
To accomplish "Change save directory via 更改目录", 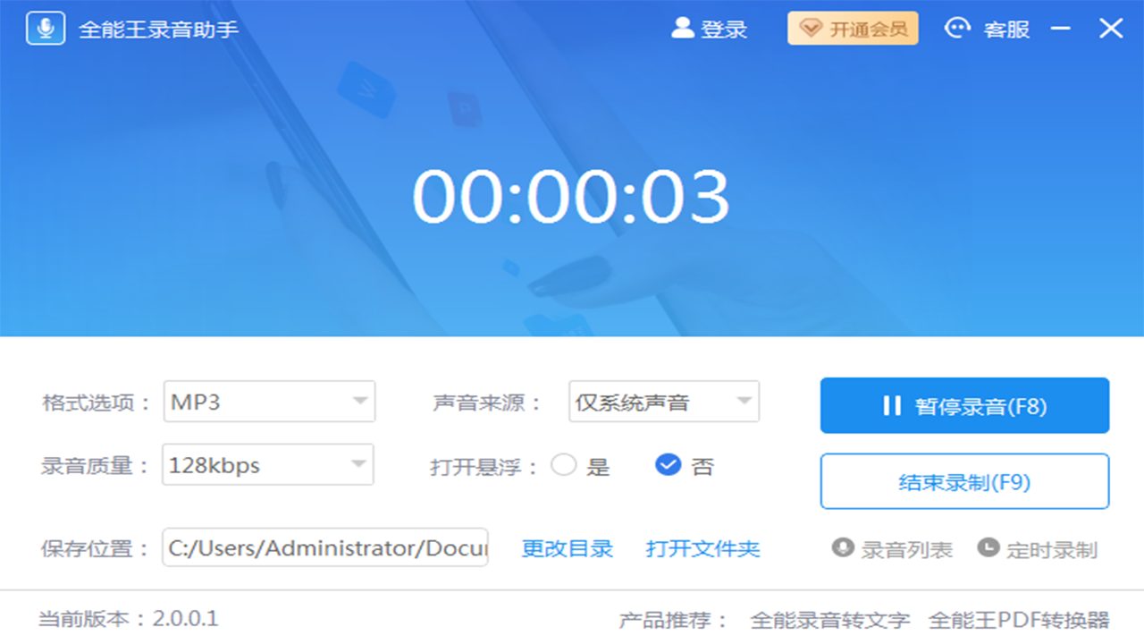I will (567, 550).
